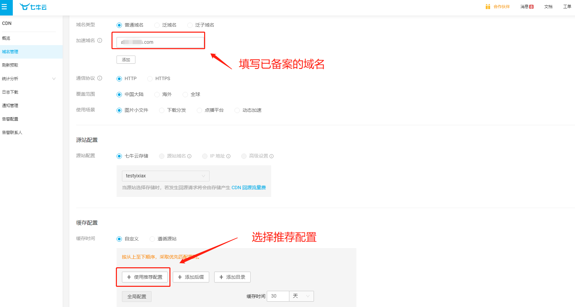Select the 遵循源站 cache time option
The width and height of the screenshot is (575, 307).
click(152, 239)
